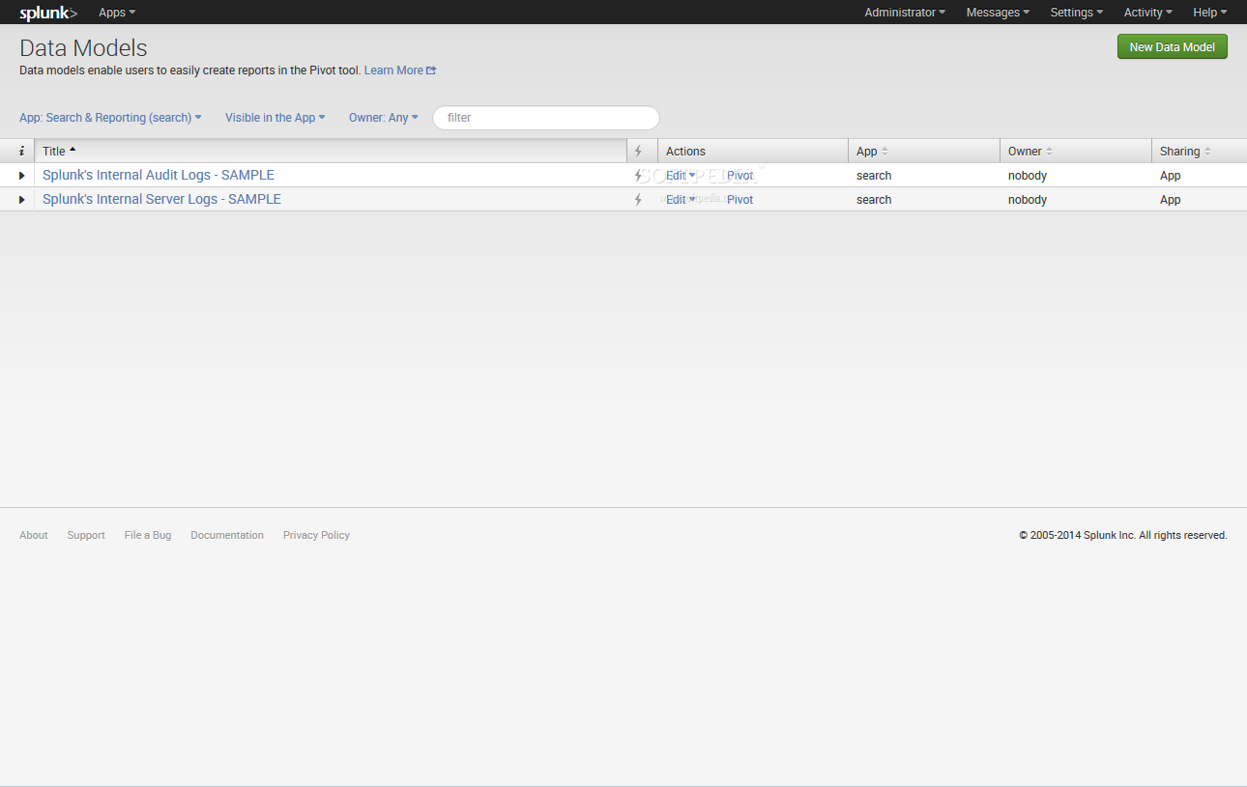The height and width of the screenshot is (787, 1247).
Task: Click Pivot for the Audit Logs row
Action: click(739, 176)
